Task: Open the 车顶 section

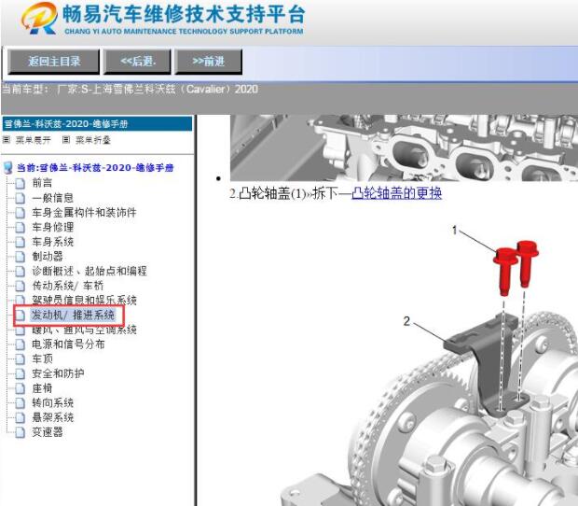Action: pyautogui.click(x=42, y=358)
